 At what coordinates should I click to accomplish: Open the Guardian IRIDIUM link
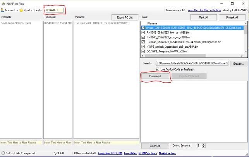point(110,153)
